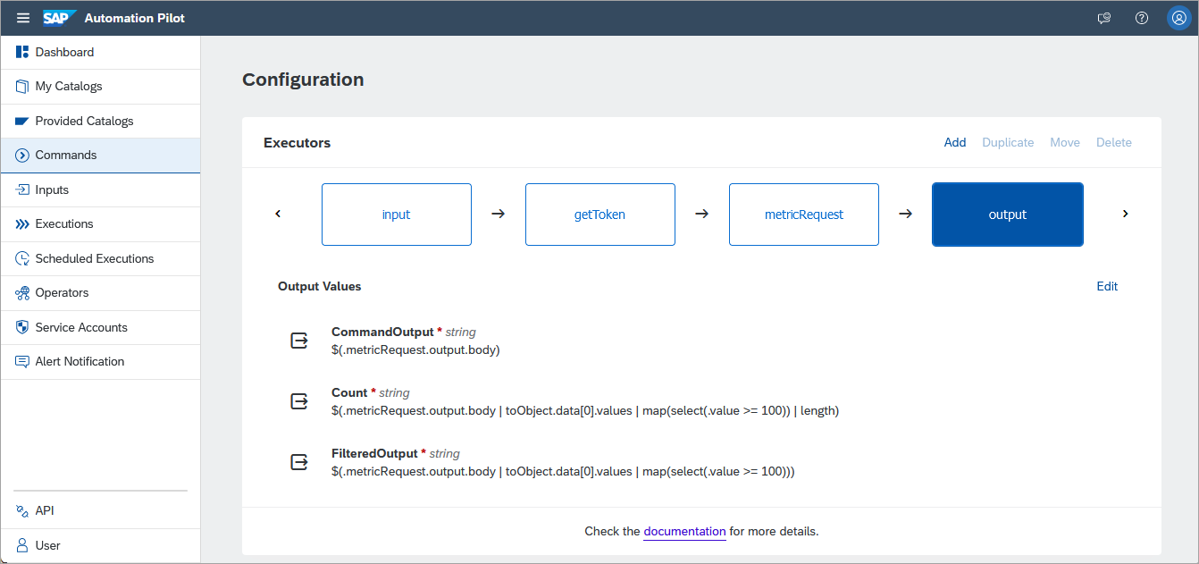Viewport: 1199px width, 564px height.
Task: Click the CommandOutput output icon
Action: pyautogui.click(x=299, y=341)
